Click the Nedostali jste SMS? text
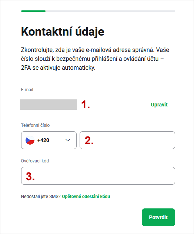 [x=41, y=197]
